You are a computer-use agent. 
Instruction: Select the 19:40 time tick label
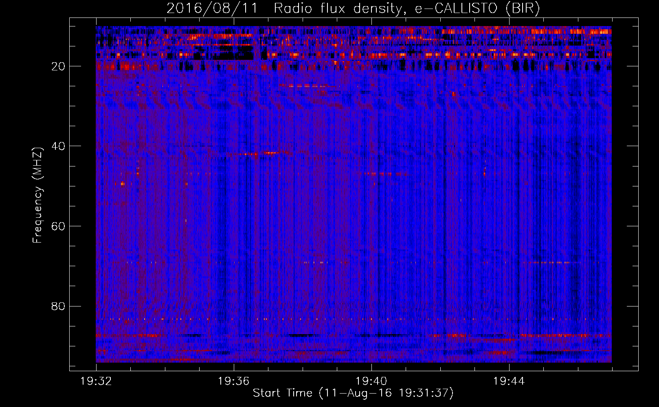pos(371,381)
